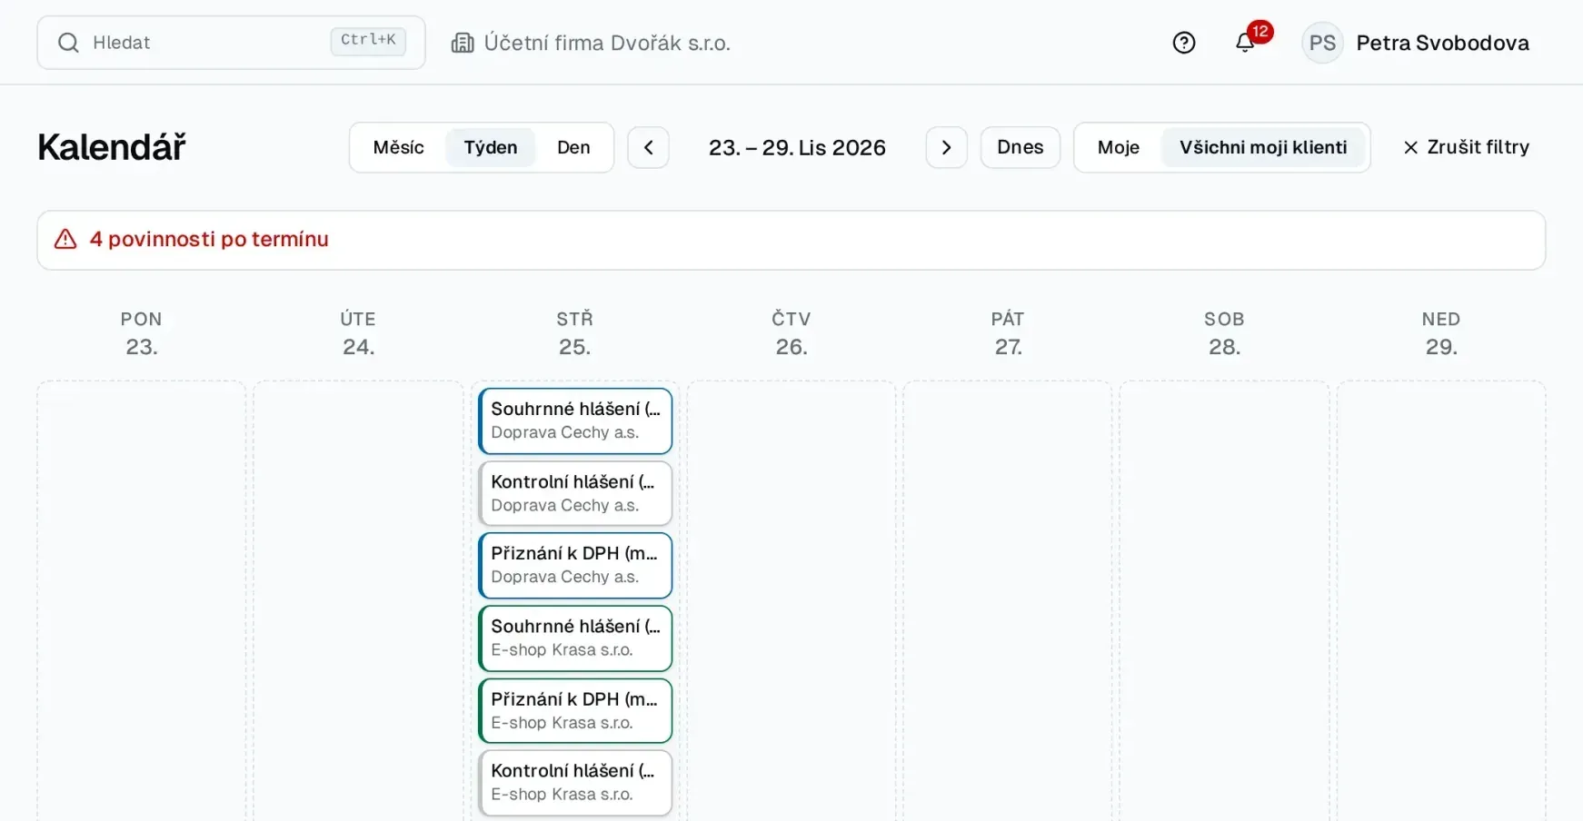Viewport: 1583px width, 821px height.
Task: Click the Ctrl+K shortcut badge
Action: click(x=368, y=41)
